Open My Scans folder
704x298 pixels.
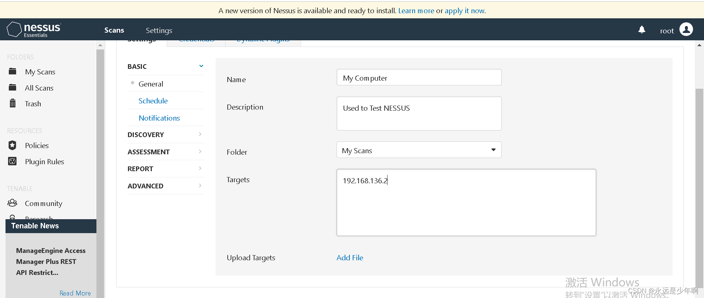[40, 72]
